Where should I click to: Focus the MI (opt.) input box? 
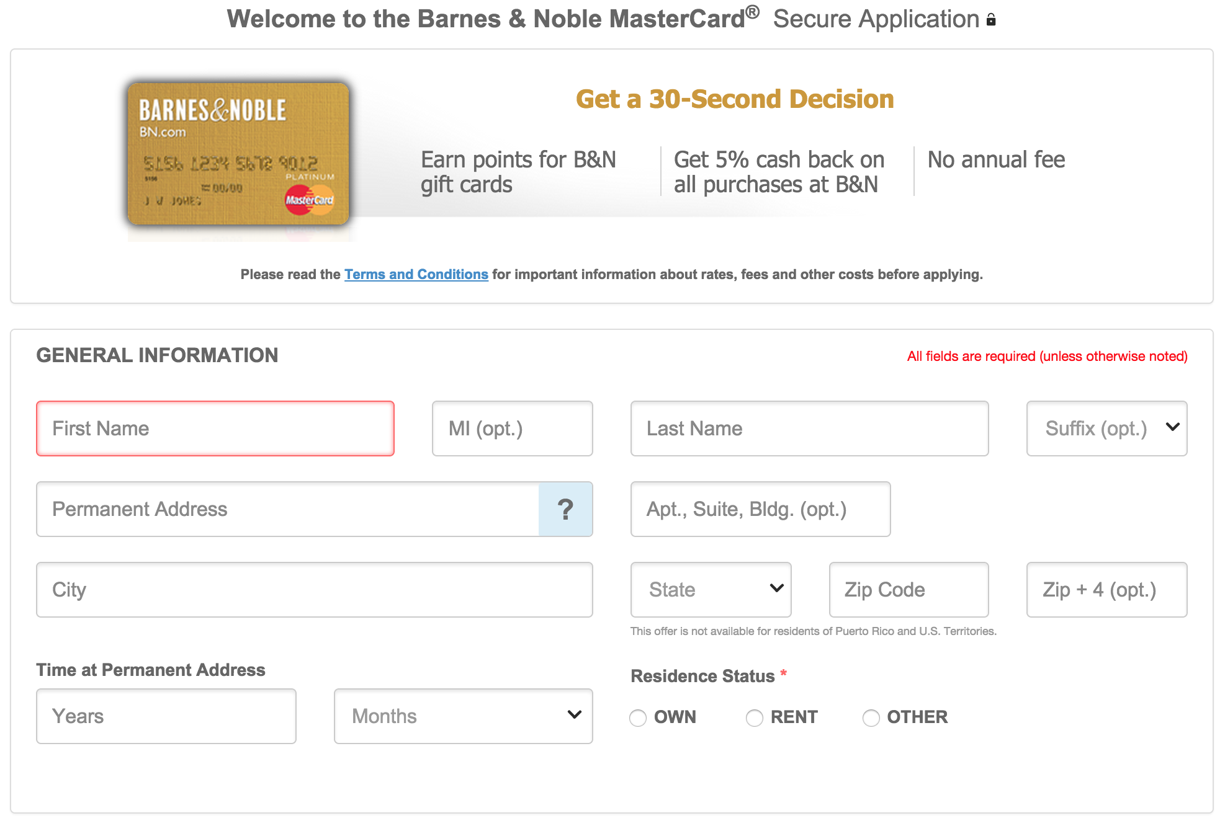513,429
